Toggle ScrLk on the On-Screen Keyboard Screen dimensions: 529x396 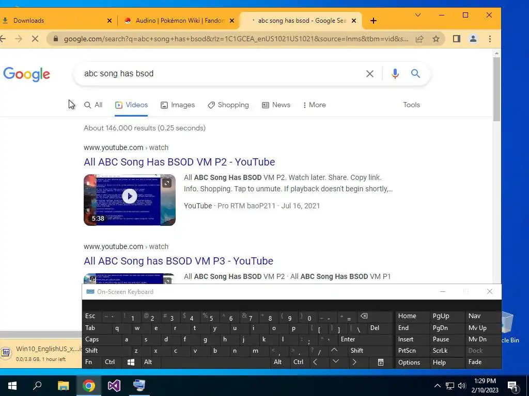point(447,351)
